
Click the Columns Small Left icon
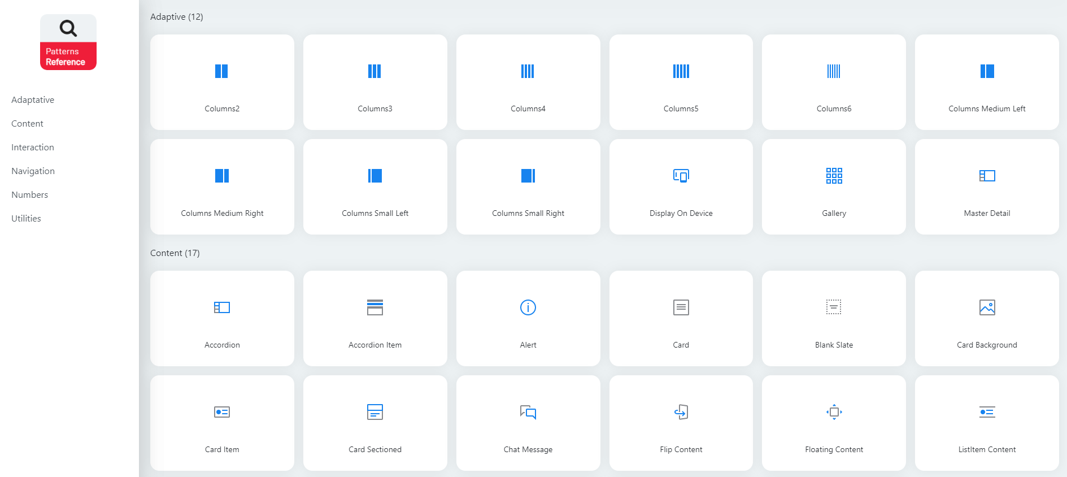(x=375, y=176)
